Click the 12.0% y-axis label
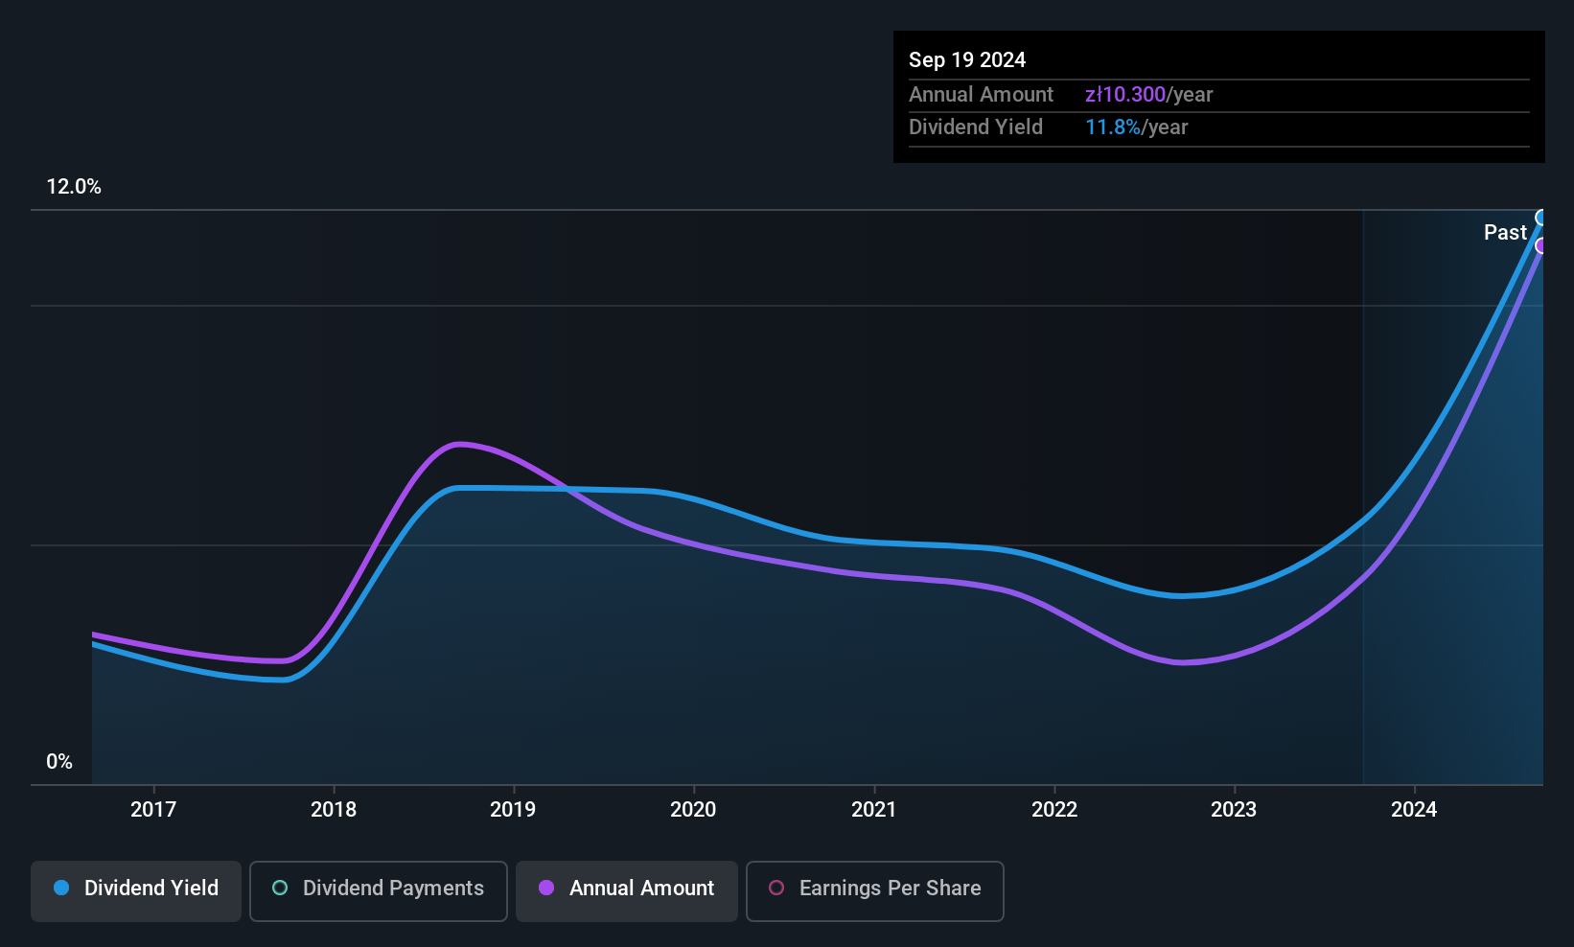 [74, 187]
